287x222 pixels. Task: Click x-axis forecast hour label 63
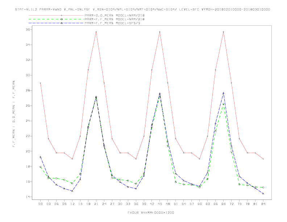click(208, 204)
